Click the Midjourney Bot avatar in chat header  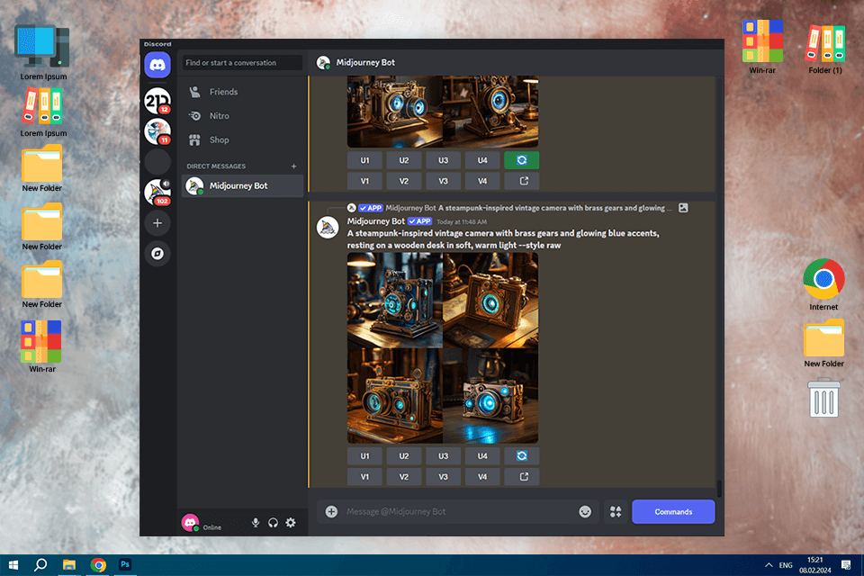323,63
